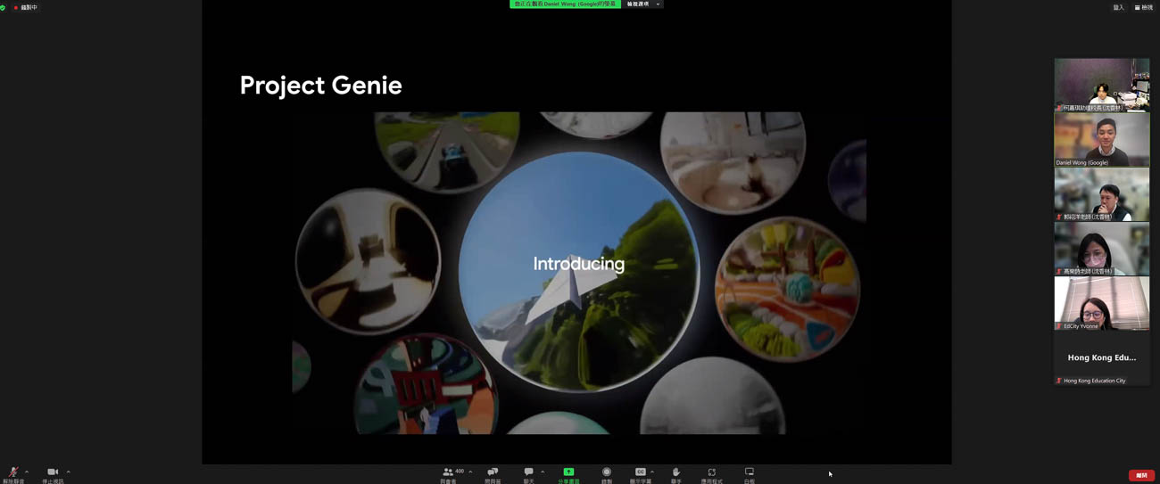
Task: Click the Sign In button at top right
Action: (1118, 7)
